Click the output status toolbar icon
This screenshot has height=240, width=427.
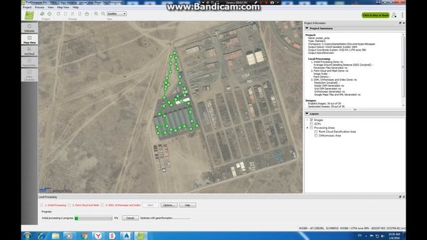[x=79, y=13]
